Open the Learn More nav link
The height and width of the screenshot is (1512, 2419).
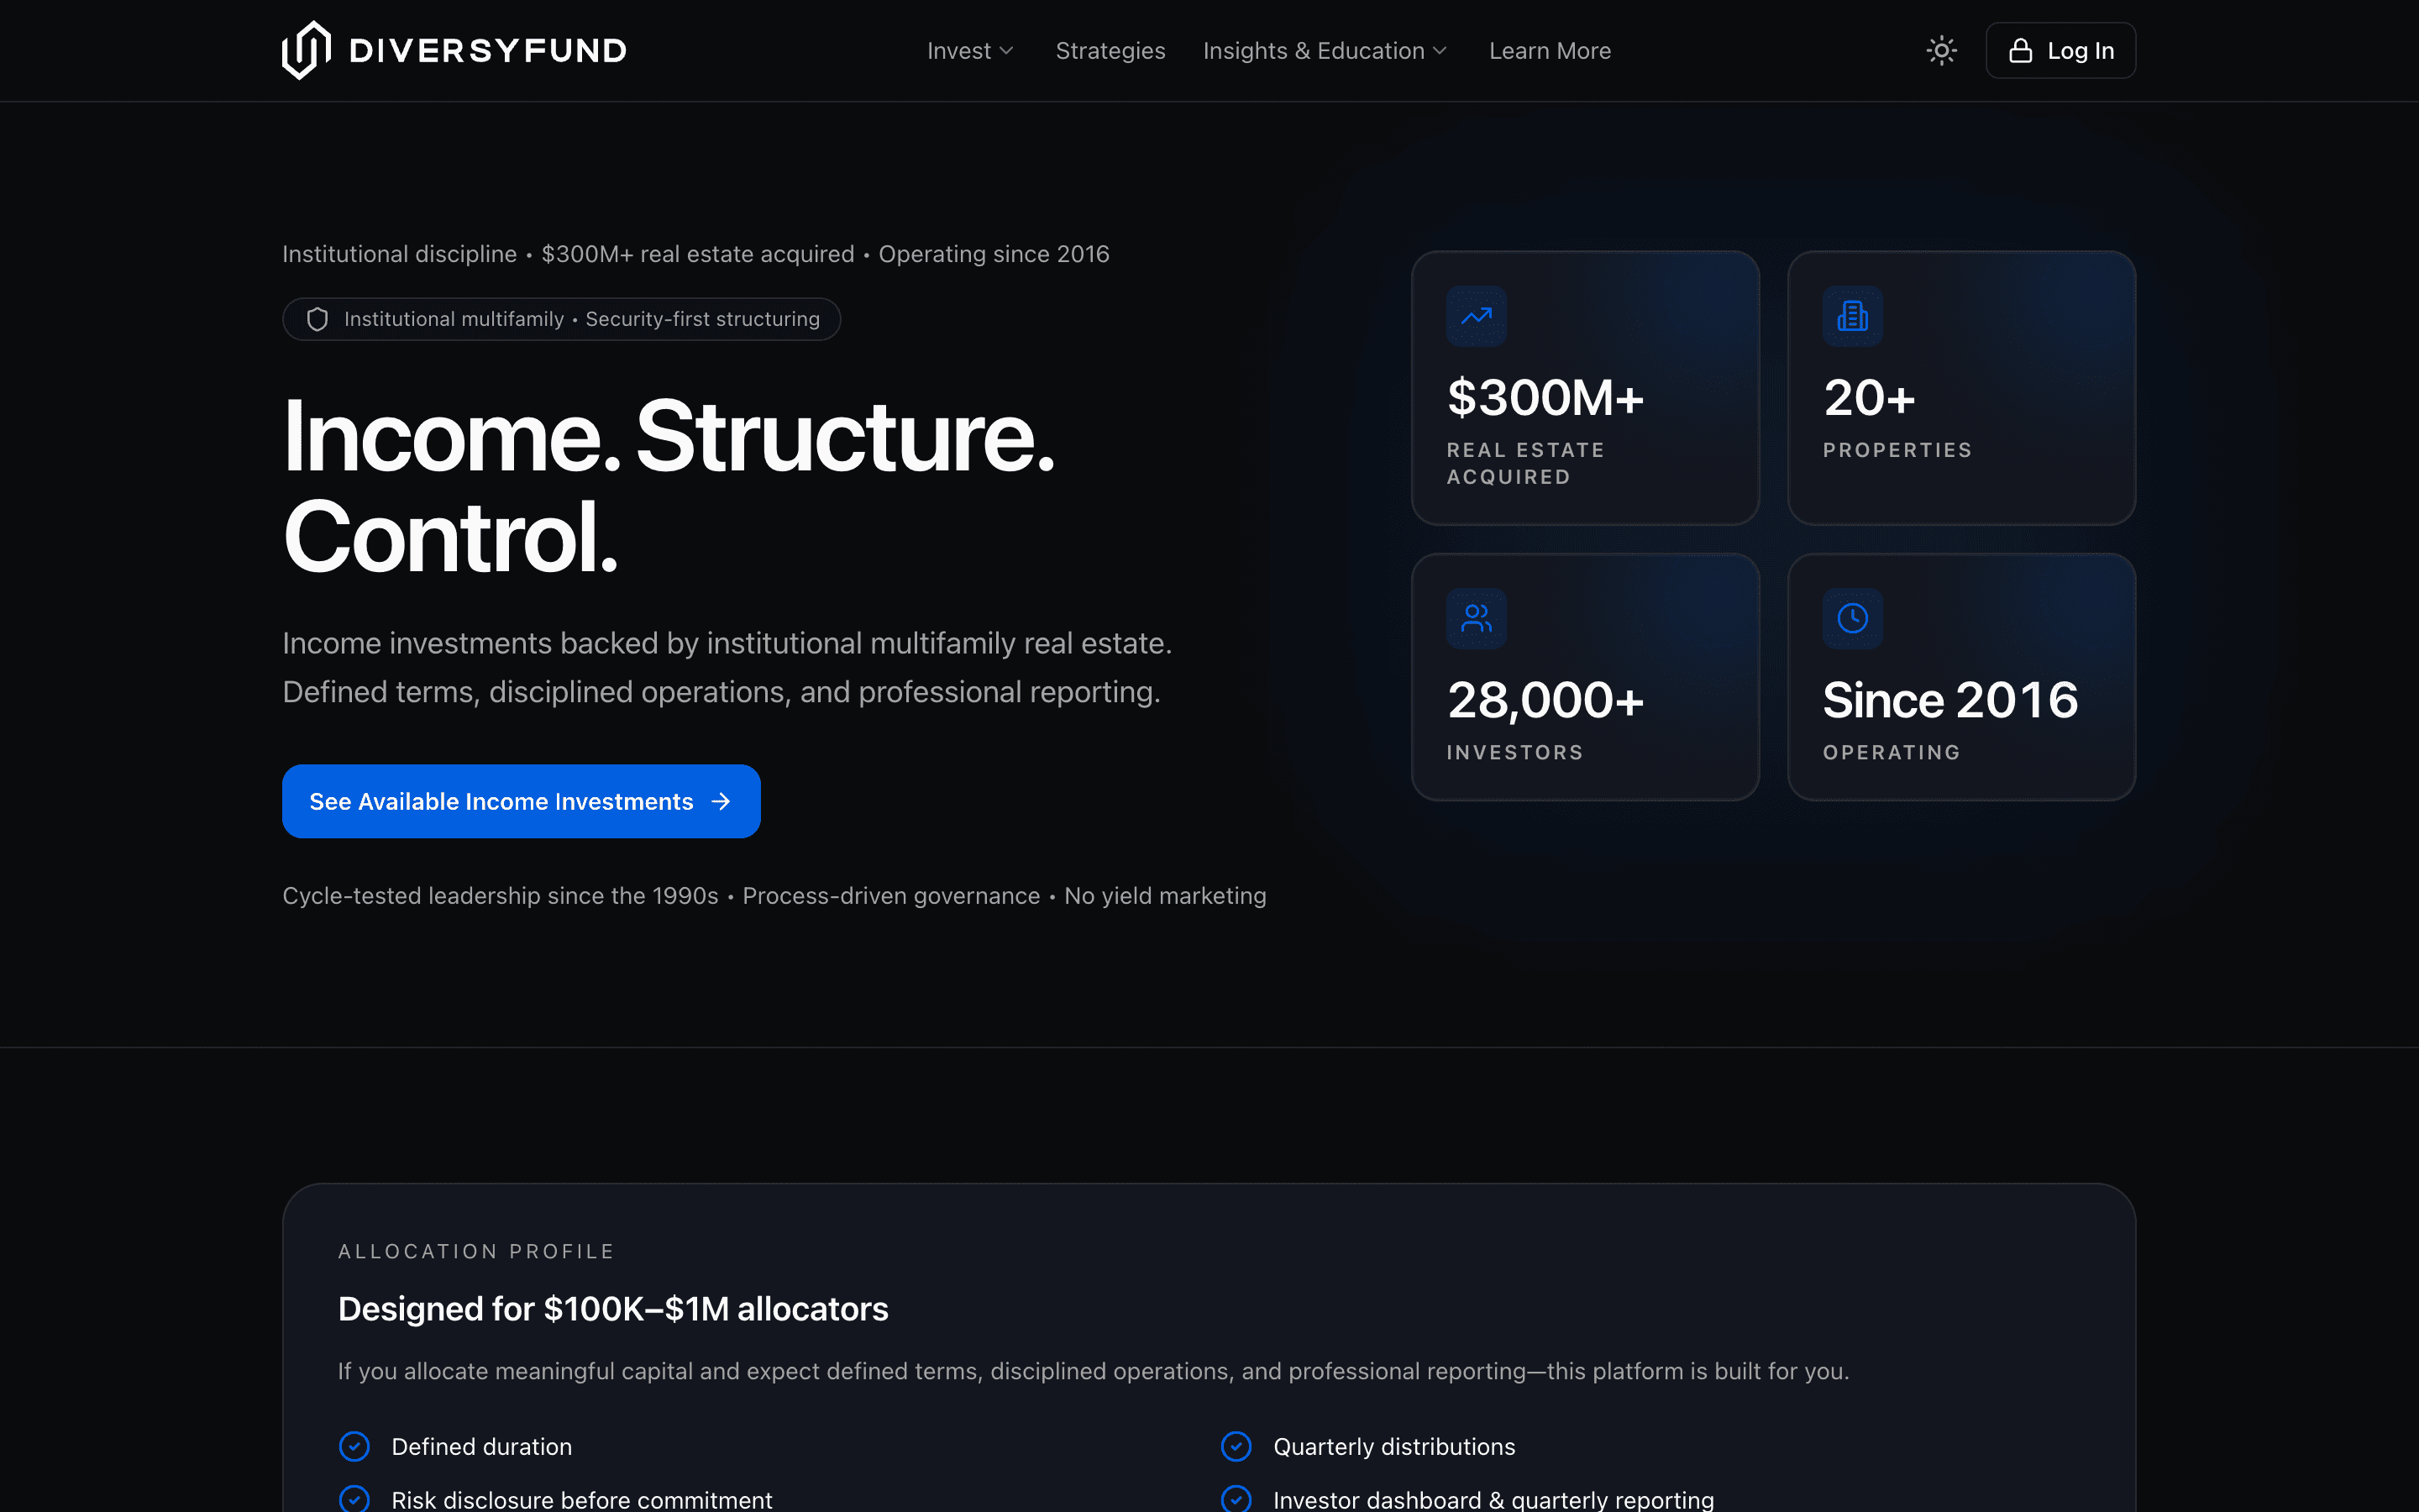pos(1550,51)
